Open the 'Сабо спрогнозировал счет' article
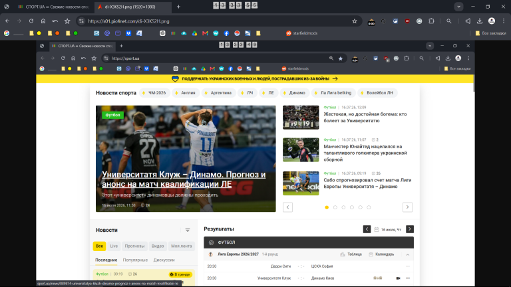Screen dimensions: 511x287 click(x=367, y=183)
